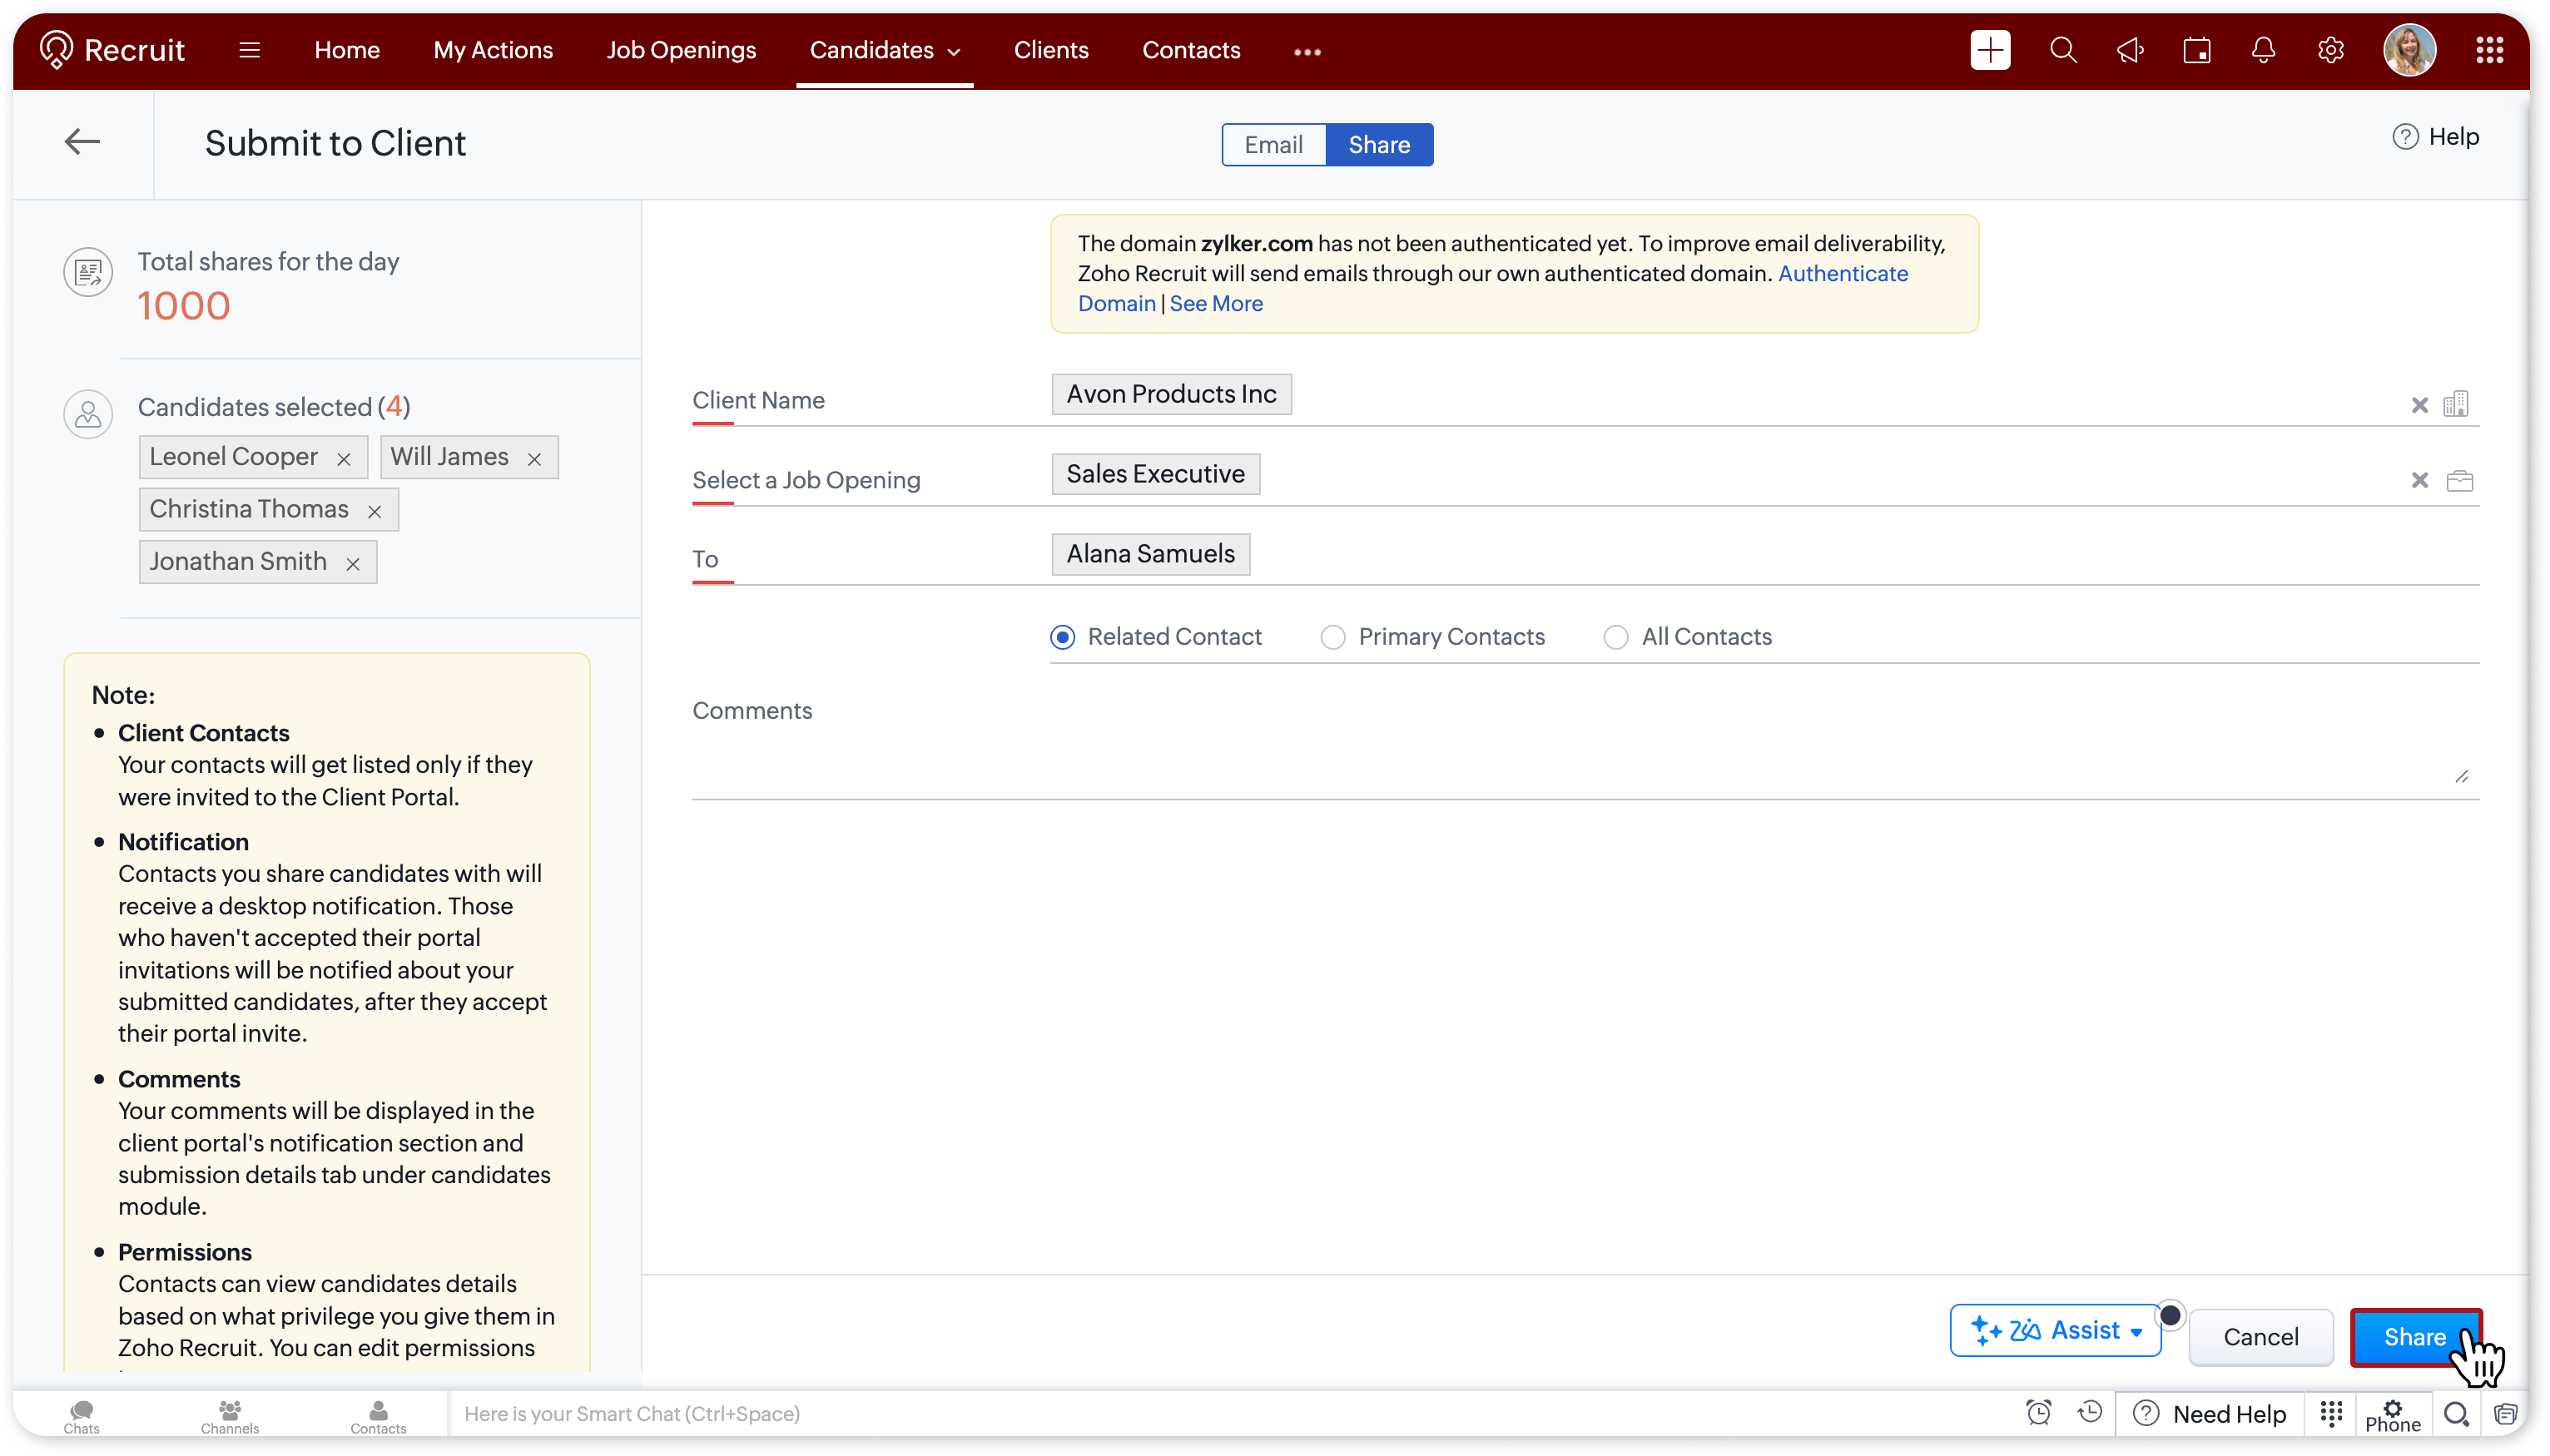Viewport: 2550px width, 1456px height.
Task: Open the notifications bell
Action: 2263,50
